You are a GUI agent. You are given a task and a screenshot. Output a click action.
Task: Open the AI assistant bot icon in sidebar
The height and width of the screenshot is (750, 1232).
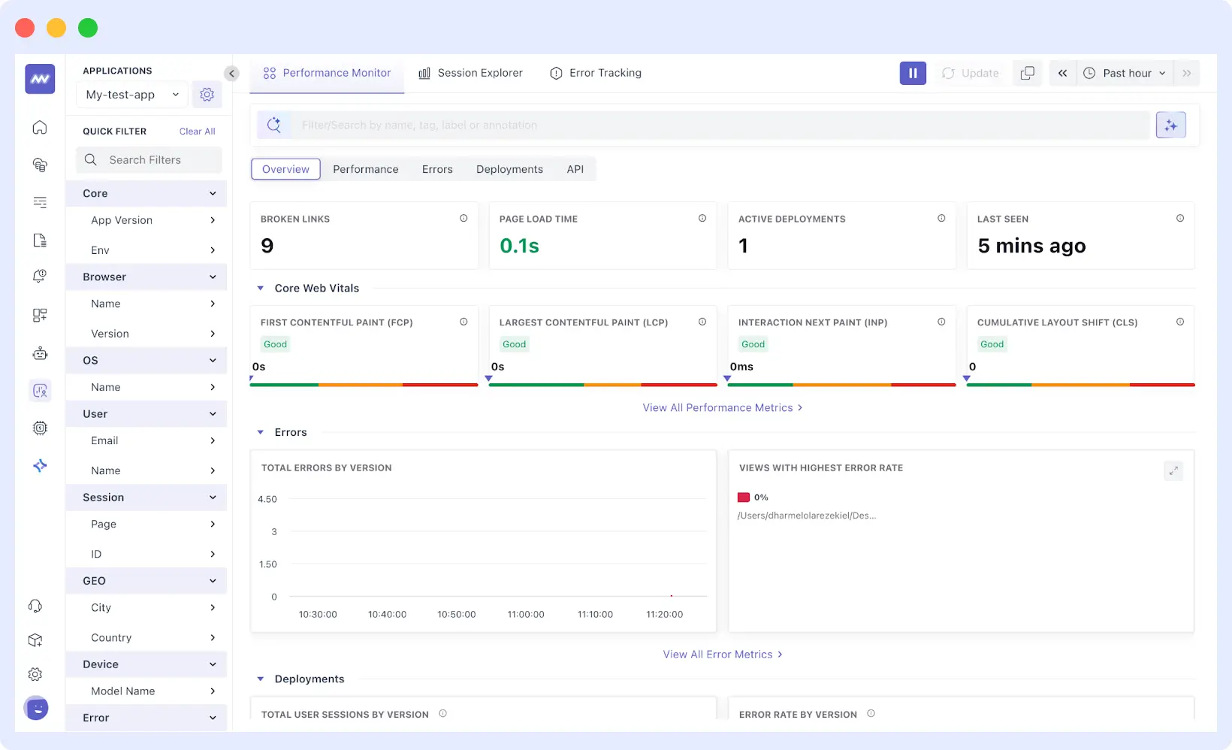pyautogui.click(x=39, y=353)
